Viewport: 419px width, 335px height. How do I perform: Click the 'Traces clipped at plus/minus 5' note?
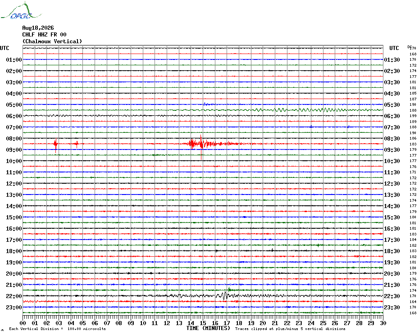[290, 329]
